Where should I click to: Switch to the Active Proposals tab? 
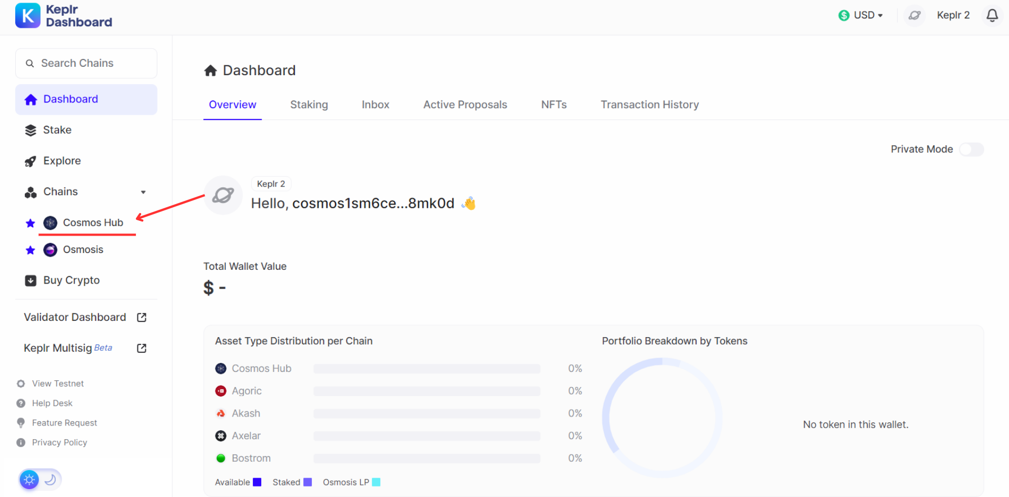pos(465,105)
